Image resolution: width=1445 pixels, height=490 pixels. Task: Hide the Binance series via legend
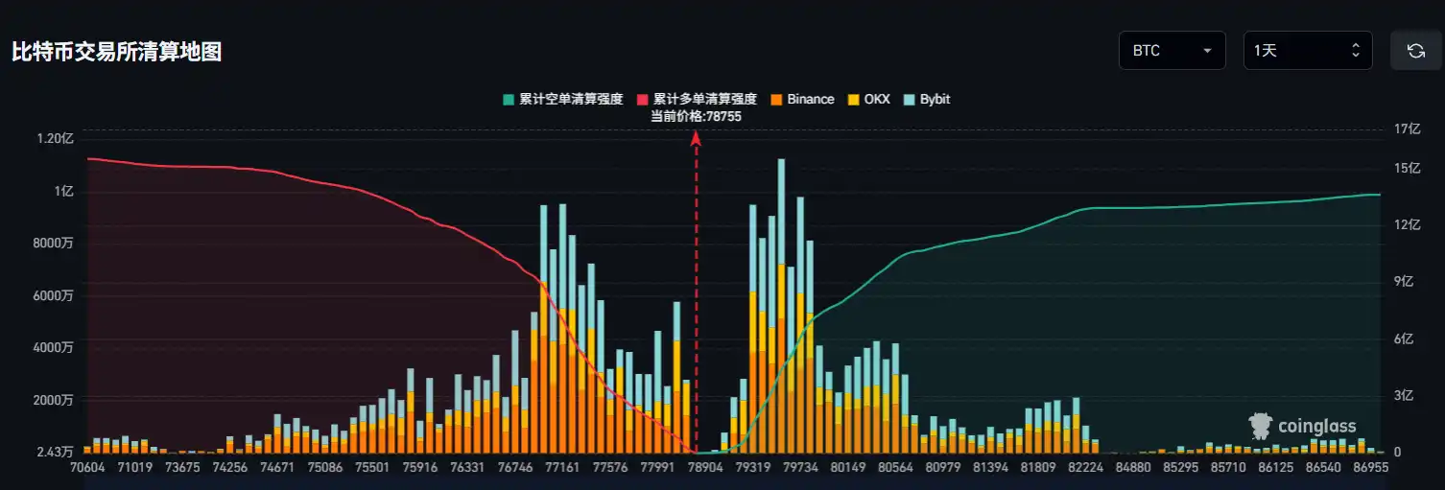coord(802,99)
